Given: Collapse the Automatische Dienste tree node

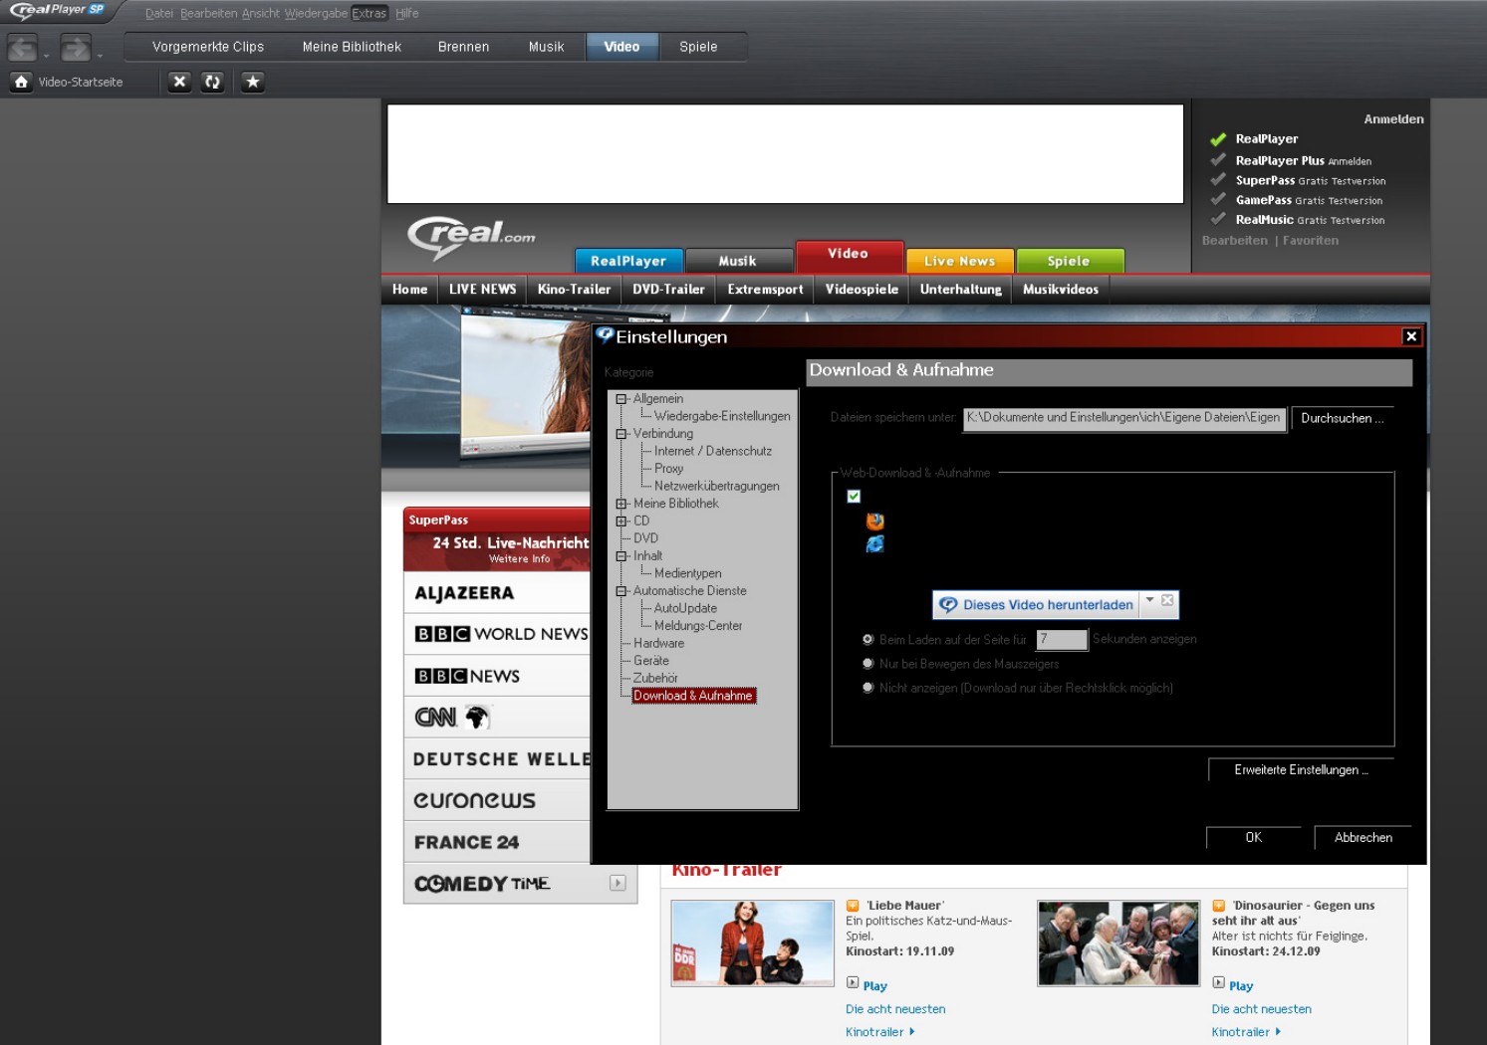Looking at the screenshot, I should tap(621, 591).
